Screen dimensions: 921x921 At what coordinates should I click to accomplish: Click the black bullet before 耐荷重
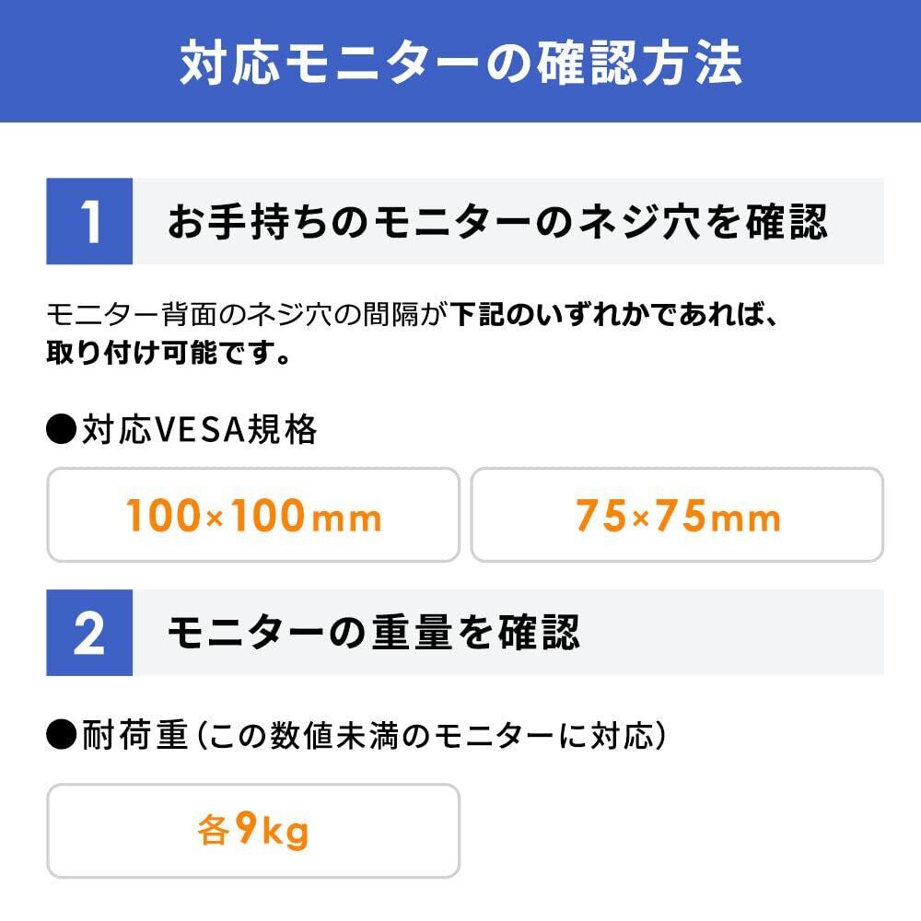pyautogui.click(x=62, y=736)
